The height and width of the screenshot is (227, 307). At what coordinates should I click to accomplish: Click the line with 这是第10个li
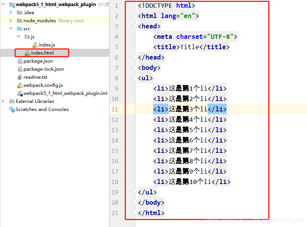tap(192, 182)
